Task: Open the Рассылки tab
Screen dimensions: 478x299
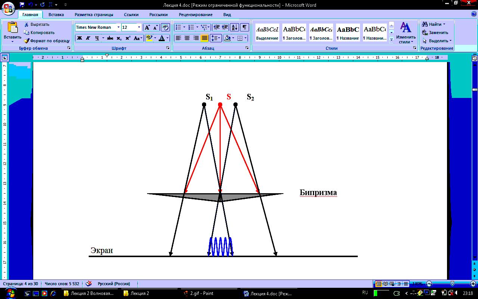Action: pyautogui.click(x=158, y=15)
